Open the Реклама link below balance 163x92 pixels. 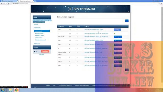click(x=42, y=54)
